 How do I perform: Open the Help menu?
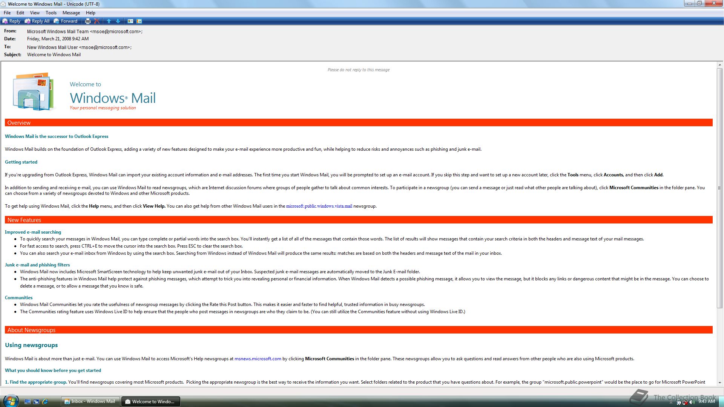pos(90,13)
